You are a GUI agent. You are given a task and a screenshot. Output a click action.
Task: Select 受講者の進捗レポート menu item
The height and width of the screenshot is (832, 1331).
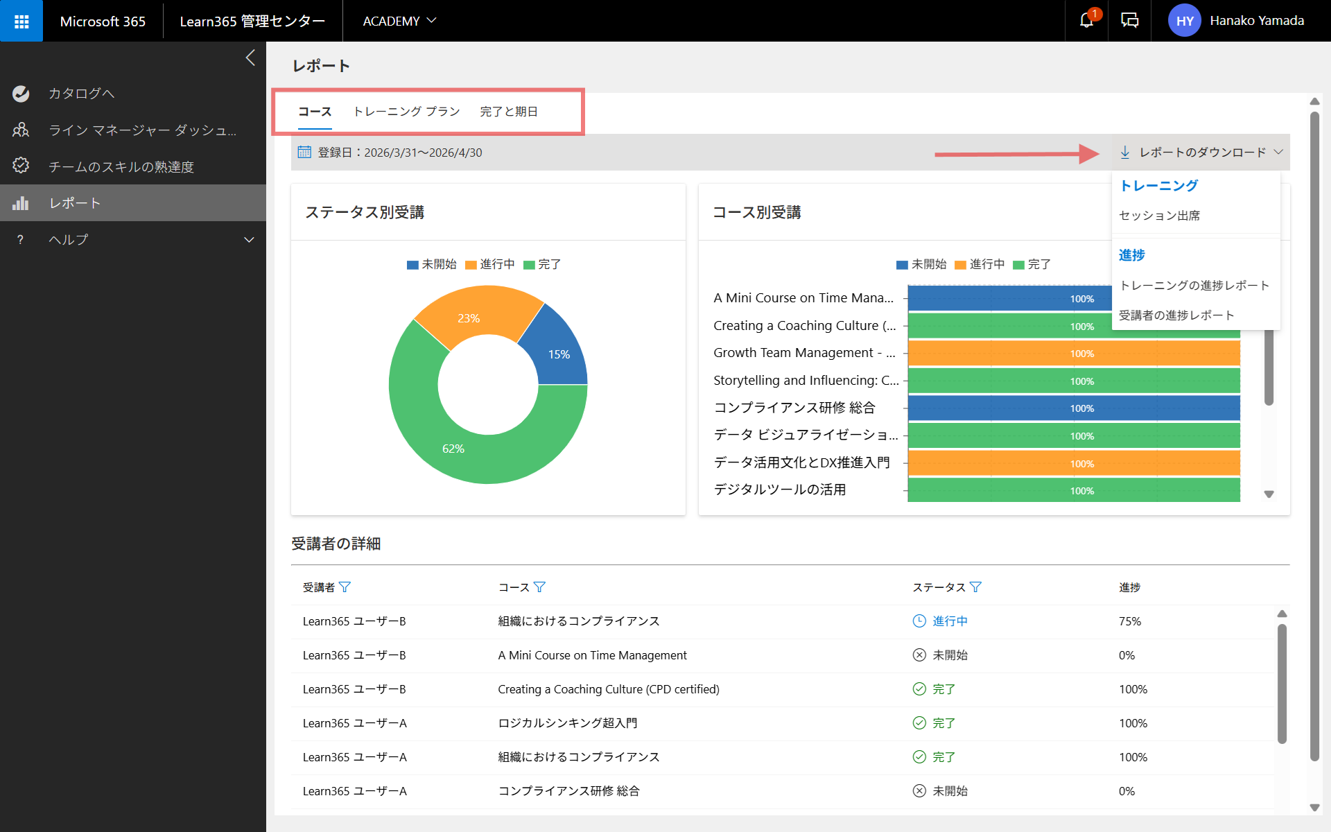click(1176, 315)
